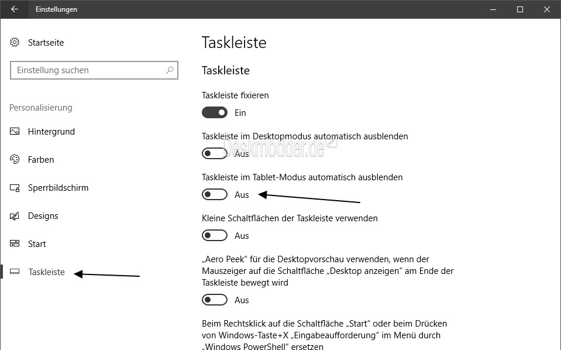Open the Sperrbildschirm settings page
This screenshot has width=561, height=350.
click(58, 187)
